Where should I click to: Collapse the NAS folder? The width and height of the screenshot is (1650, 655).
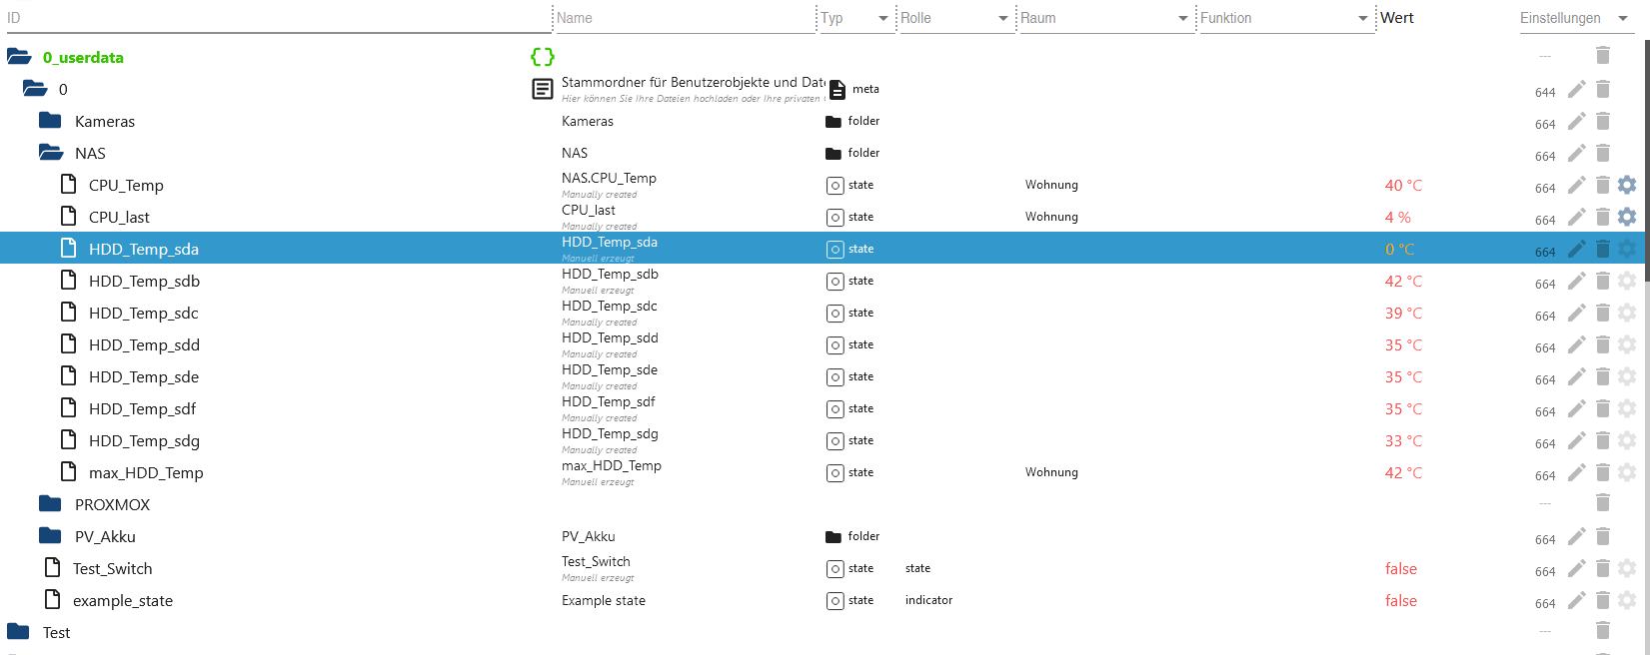(51, 153)
